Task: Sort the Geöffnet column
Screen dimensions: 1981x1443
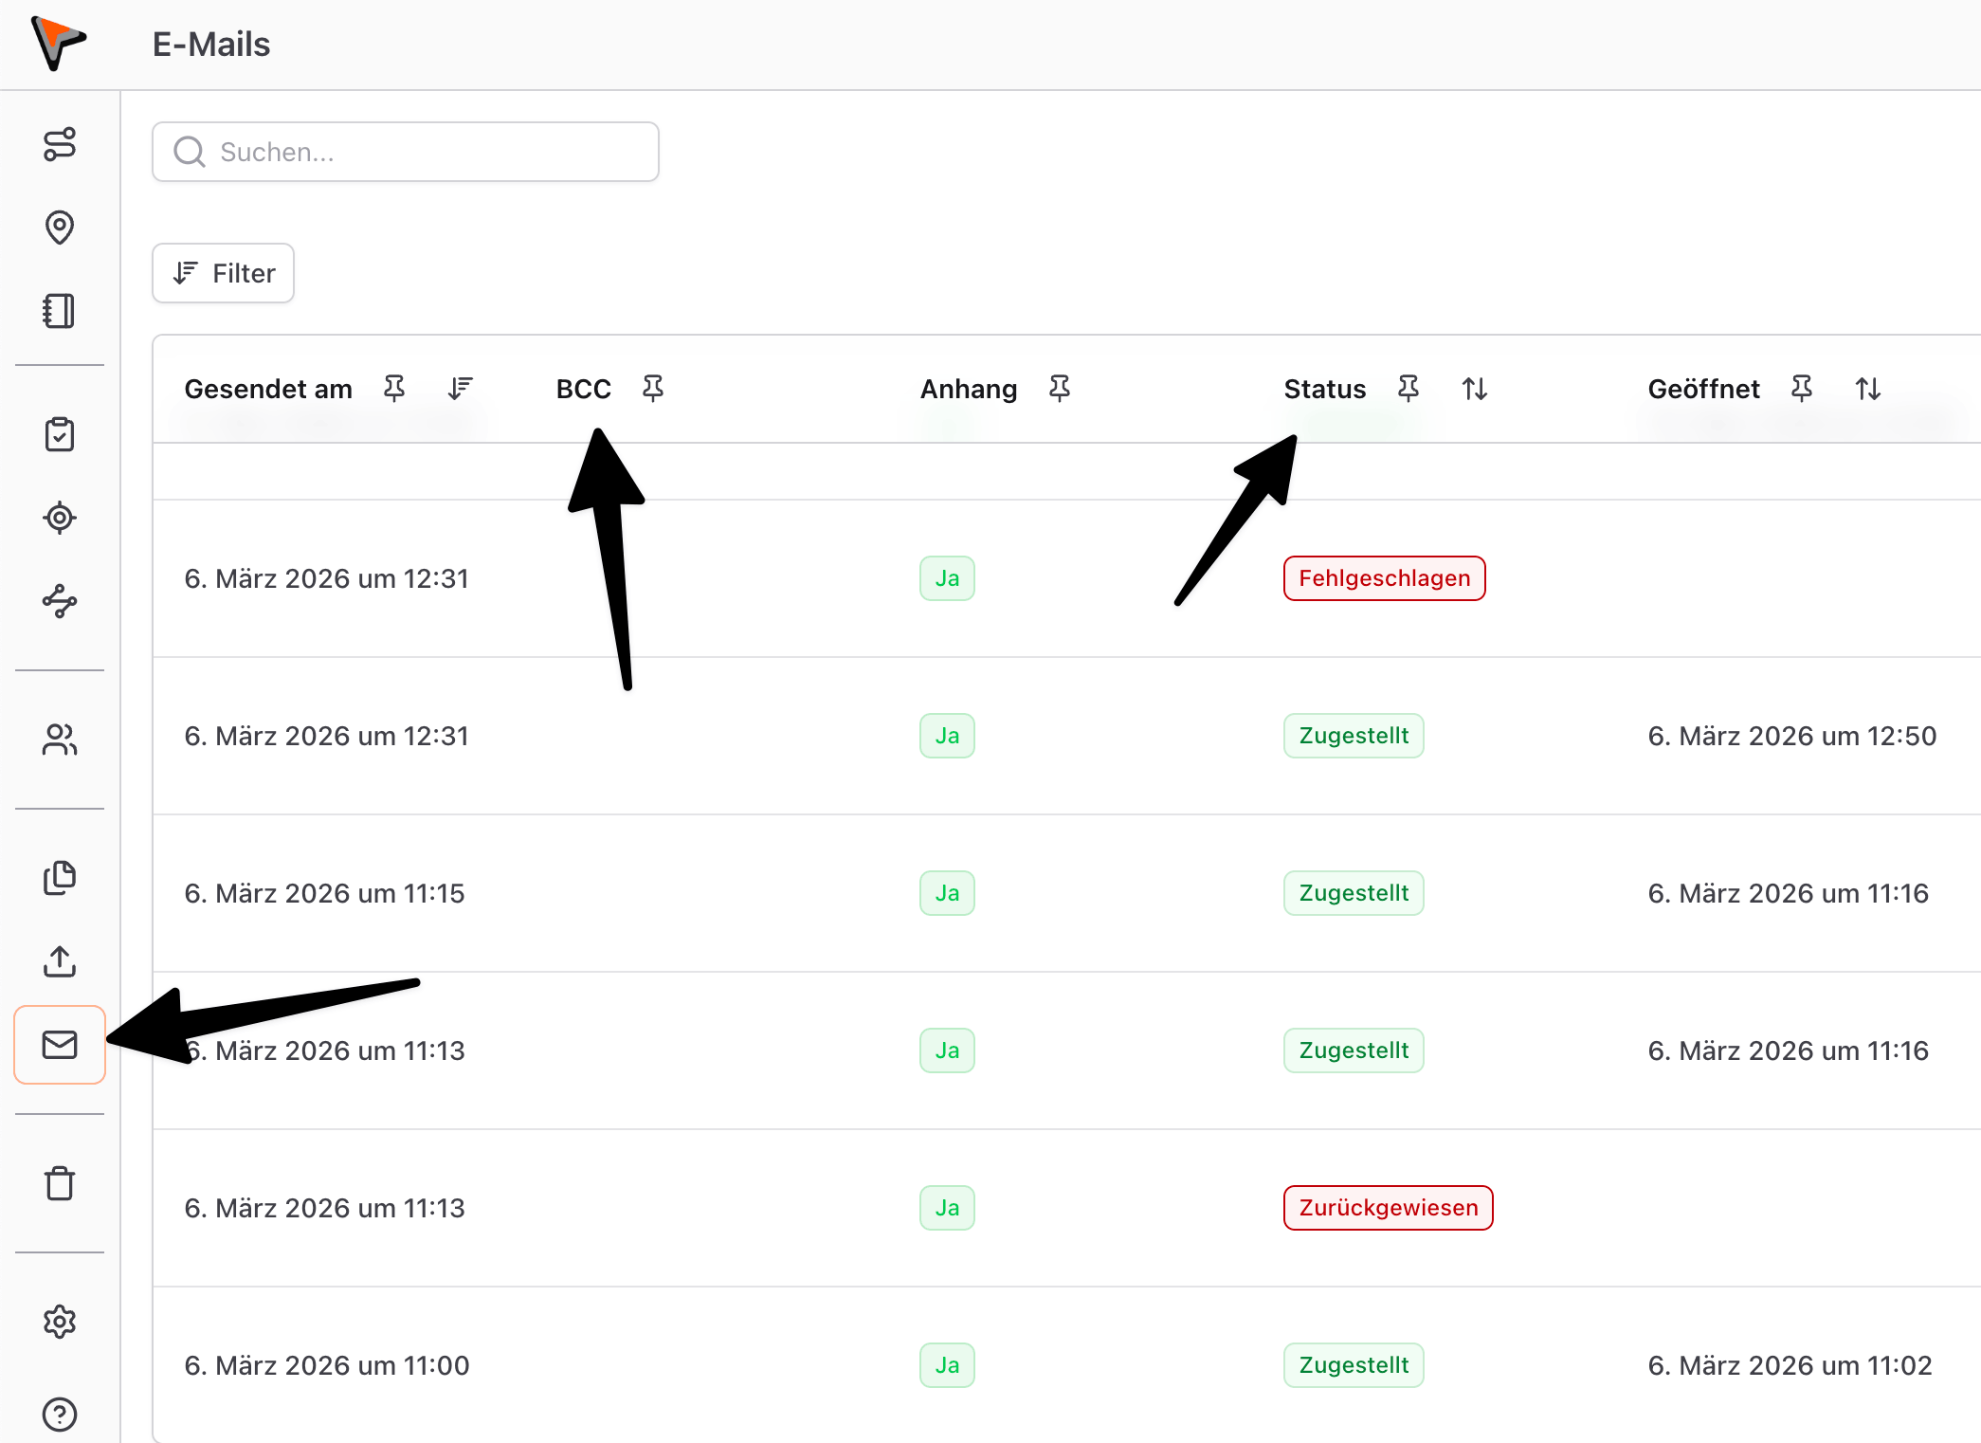Action: pyautogui.click(x=1868, y=388)
